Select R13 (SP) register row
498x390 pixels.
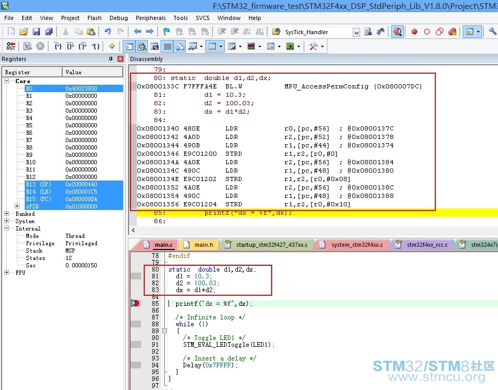(x=74, y=184)
